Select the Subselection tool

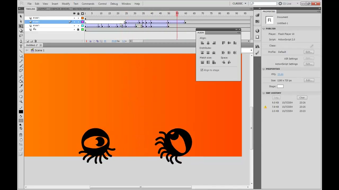[x=21, y=21]
